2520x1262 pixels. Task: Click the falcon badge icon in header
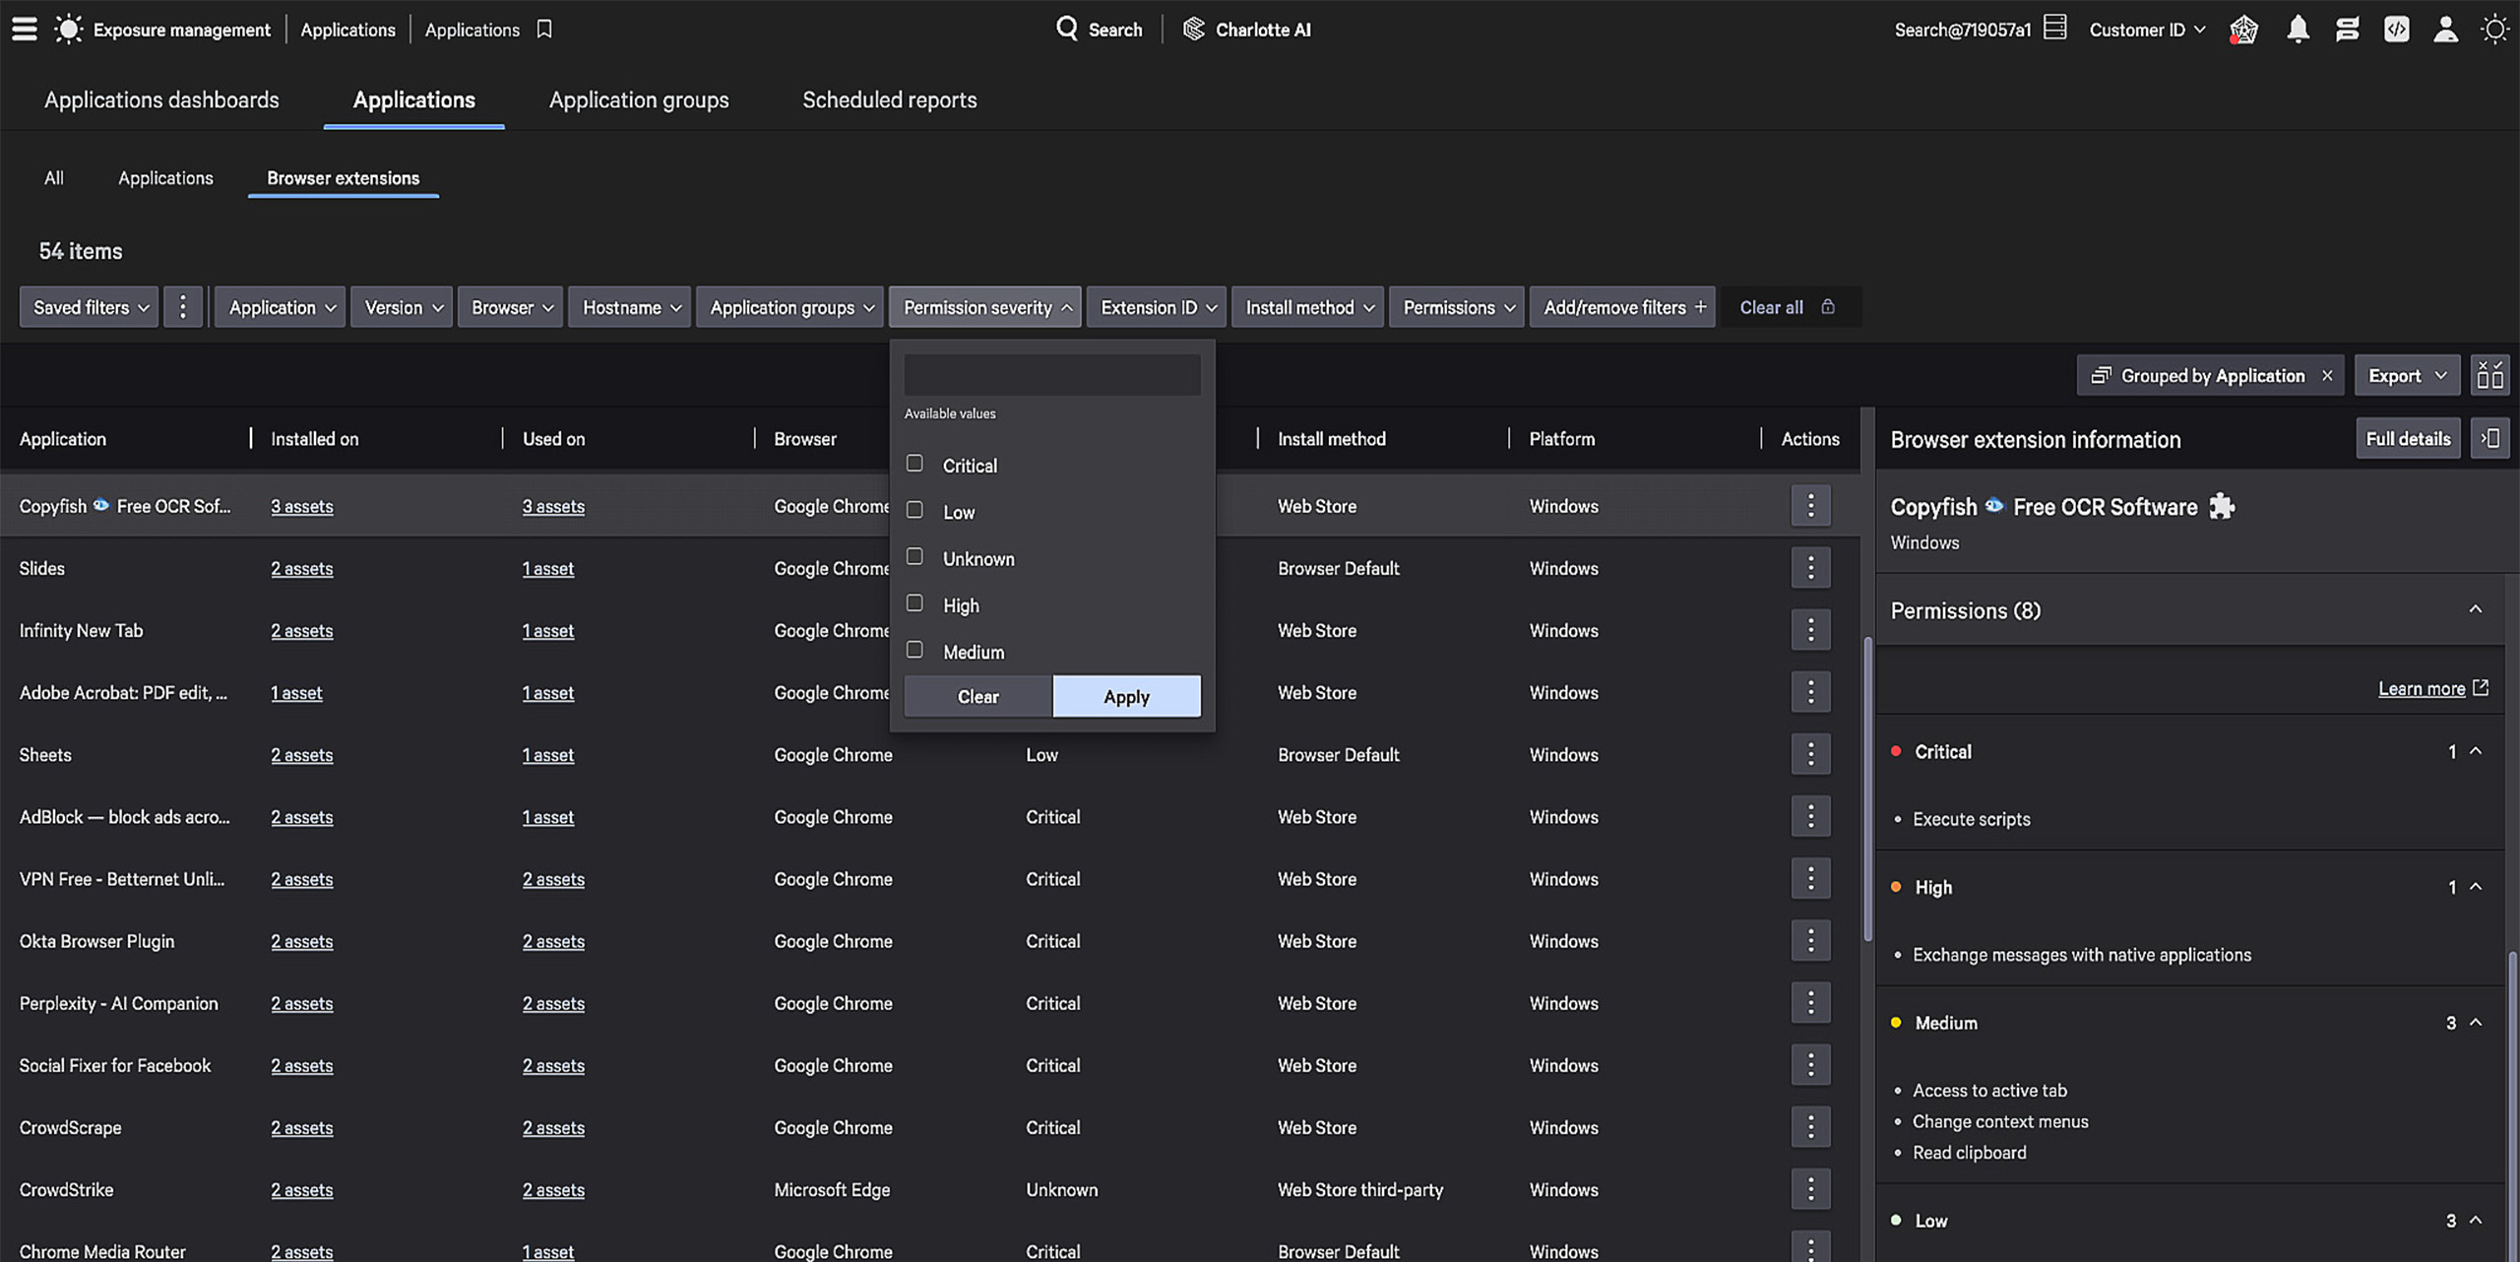tap(2243, 30)
